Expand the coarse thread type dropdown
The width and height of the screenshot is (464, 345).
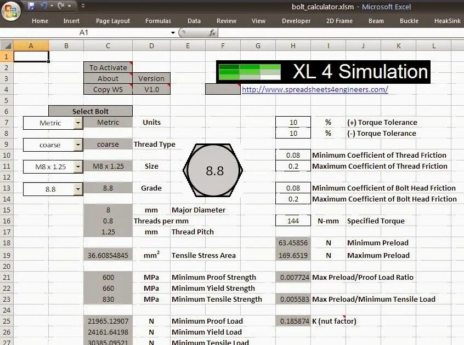coord(78,145)
